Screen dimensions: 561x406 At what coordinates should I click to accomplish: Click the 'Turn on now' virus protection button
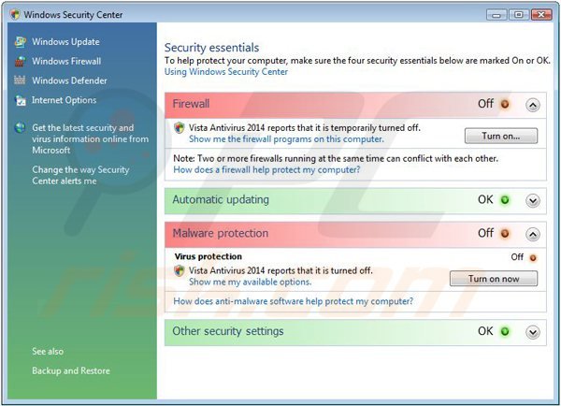click(x=494, y=279)
